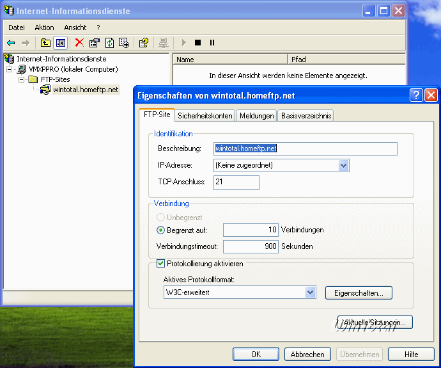This screenshot has height=368, width=441.
Task: Click the Verbindungen limit field showing 10
Action: tap(251, 230)
